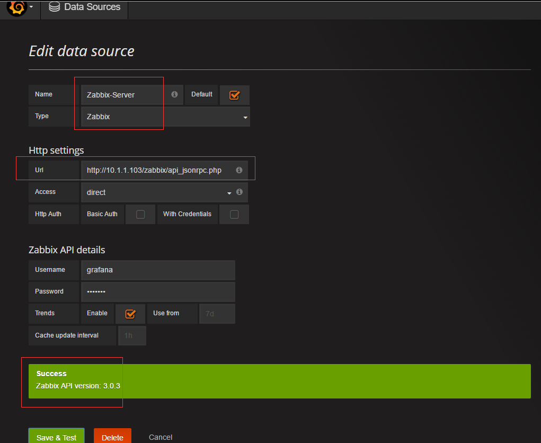Focus the Username field containing grafana
This screenshot has width=541, height=443.
158,270
